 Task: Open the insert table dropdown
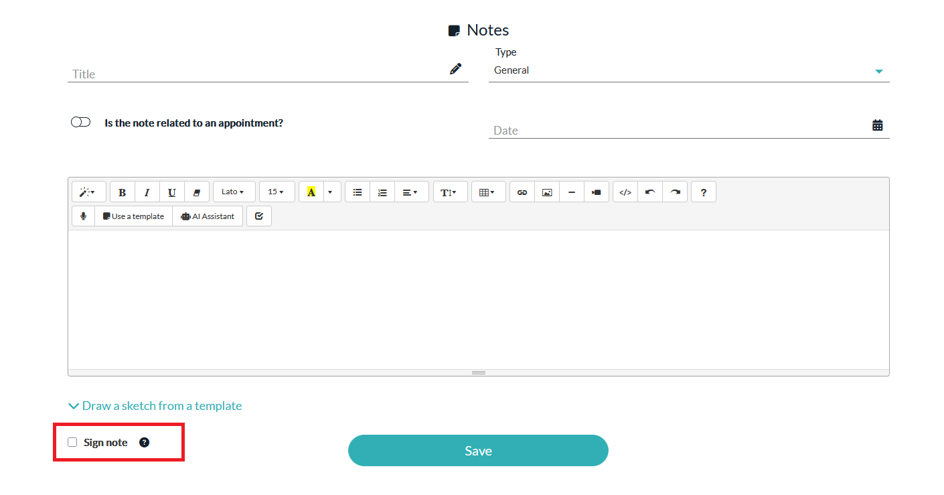click(489, 192)
